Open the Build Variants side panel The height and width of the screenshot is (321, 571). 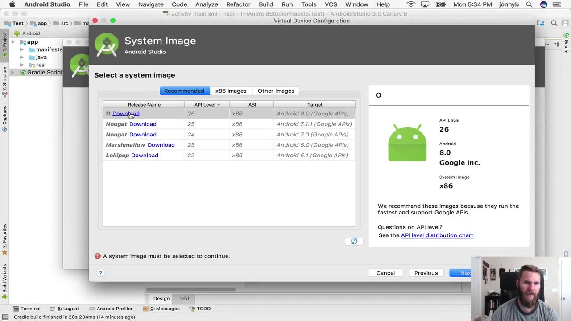coord(4,282)
